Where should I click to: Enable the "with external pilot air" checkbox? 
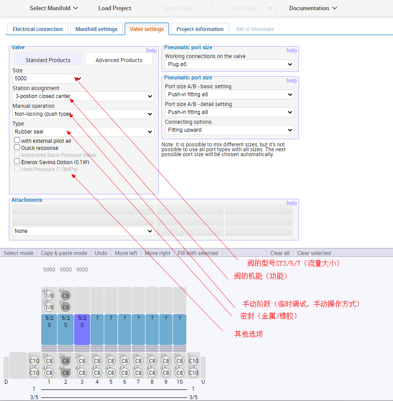click(17, 141)
